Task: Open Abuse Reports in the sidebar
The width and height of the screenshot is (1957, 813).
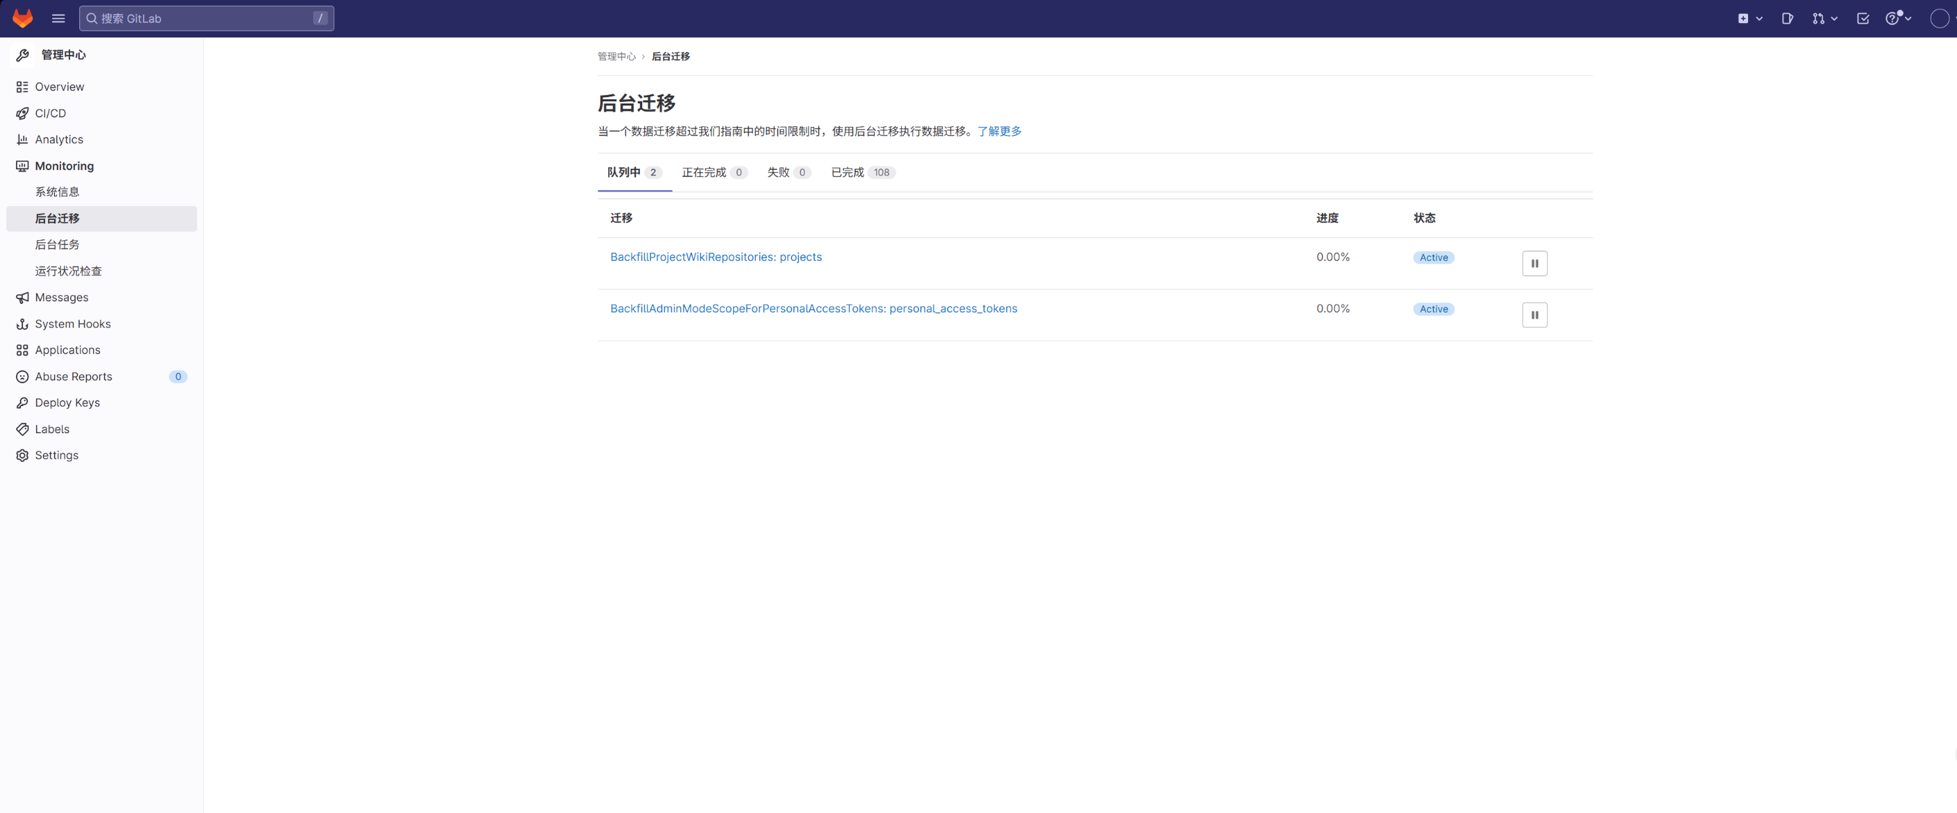Action: 73,376
